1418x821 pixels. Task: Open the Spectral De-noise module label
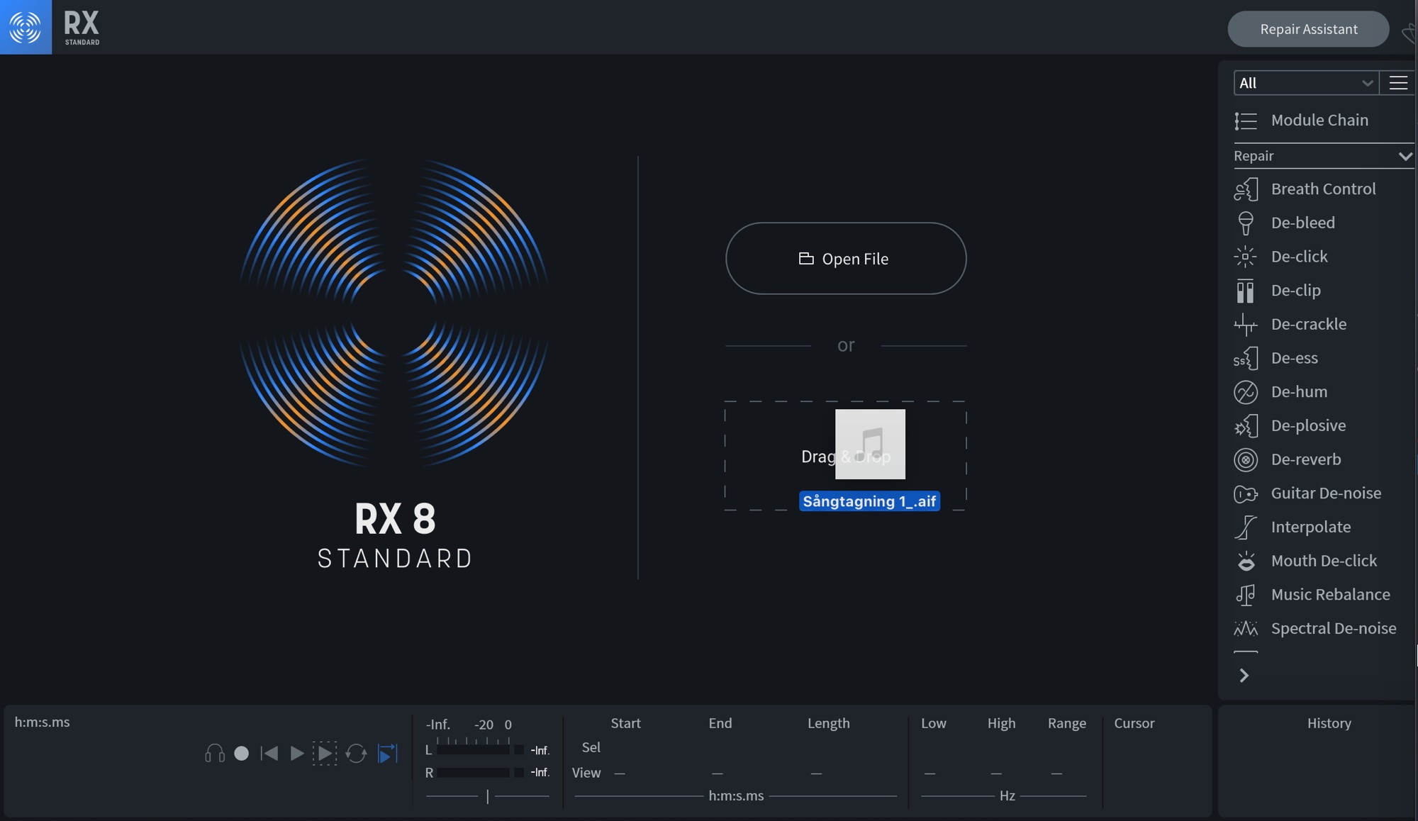click(x=1334, y=629)
